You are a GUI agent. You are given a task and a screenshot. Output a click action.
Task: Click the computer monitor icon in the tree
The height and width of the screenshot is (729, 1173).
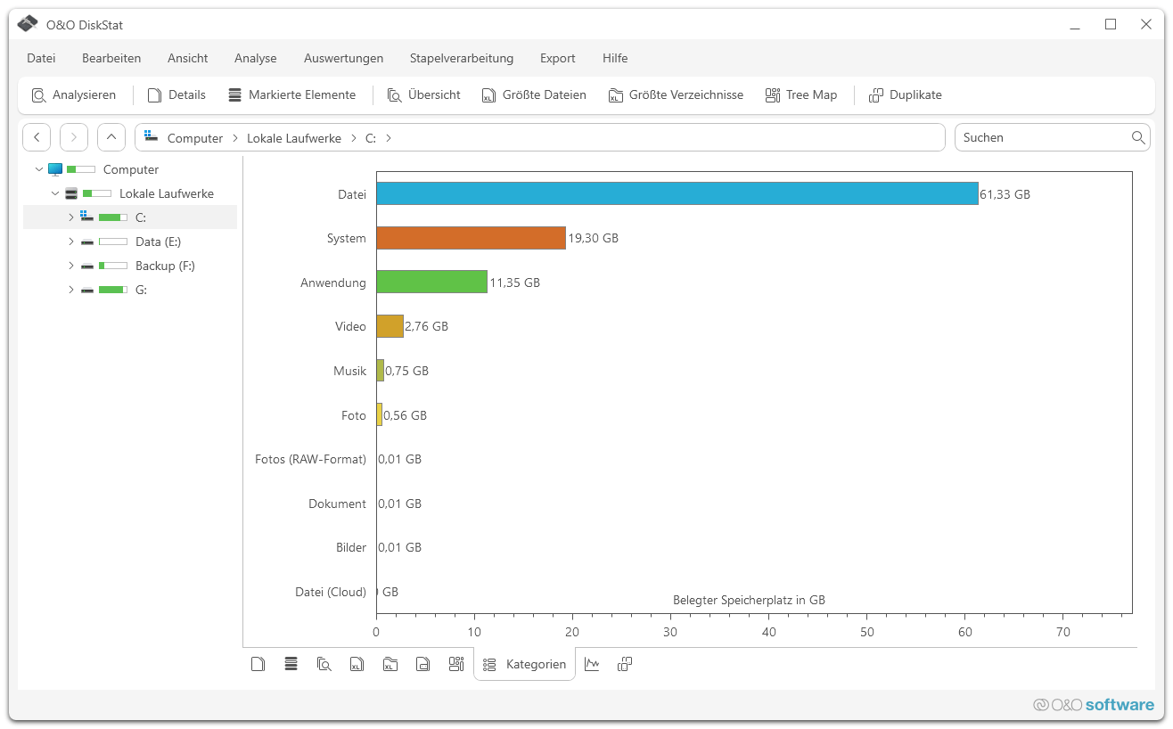[55, 169]
